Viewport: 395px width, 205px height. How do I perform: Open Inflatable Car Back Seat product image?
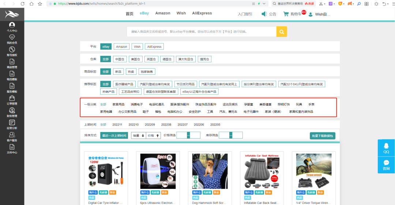tap(262, 171)
